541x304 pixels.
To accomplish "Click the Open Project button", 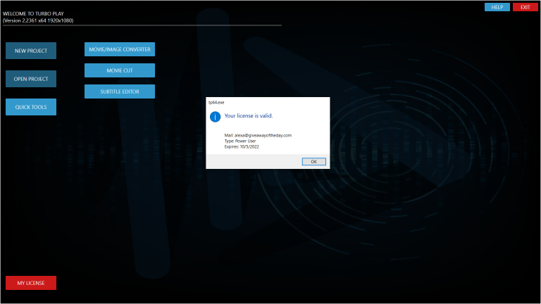I will (x=31, y=79).
